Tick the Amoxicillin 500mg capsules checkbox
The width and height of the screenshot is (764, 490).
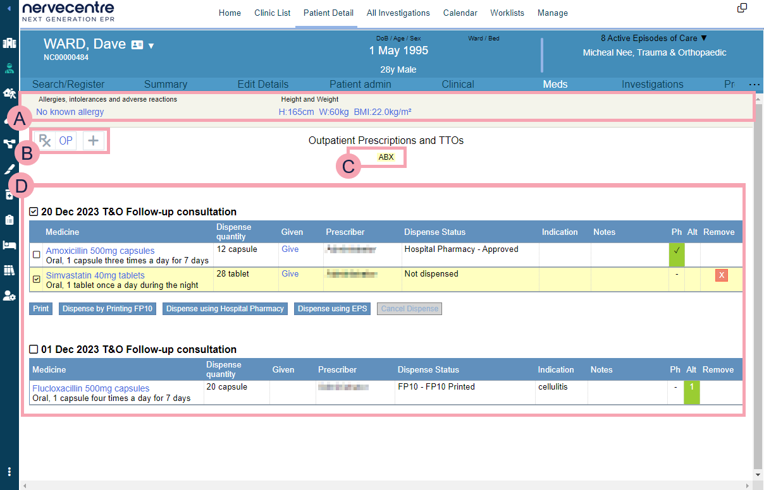[37, 254]
